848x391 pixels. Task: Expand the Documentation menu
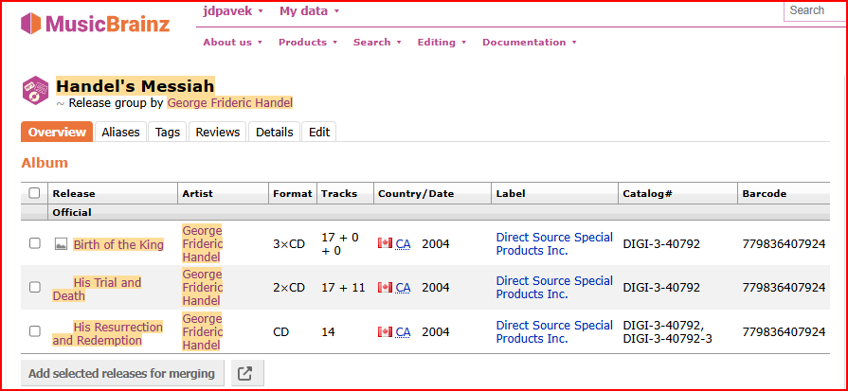(529, 42)
